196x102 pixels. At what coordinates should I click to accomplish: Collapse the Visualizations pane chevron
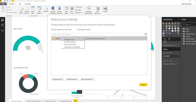[179, 20]
